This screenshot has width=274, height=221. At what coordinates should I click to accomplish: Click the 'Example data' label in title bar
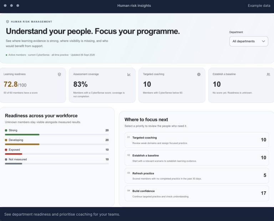[x=259, y=6]
